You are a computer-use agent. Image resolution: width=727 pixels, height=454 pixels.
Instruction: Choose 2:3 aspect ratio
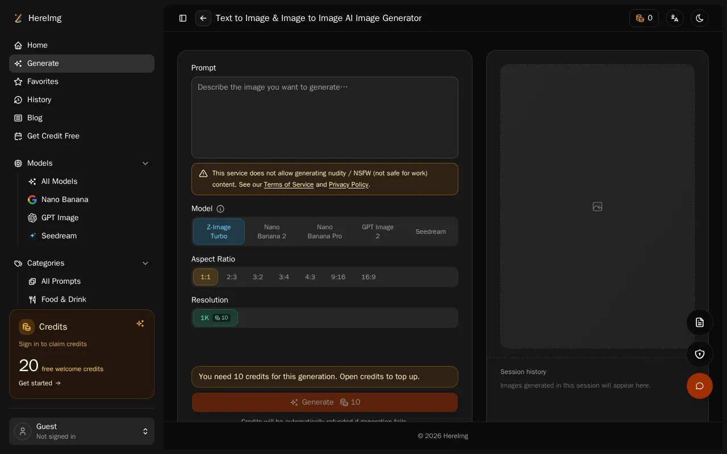(232, 277)
